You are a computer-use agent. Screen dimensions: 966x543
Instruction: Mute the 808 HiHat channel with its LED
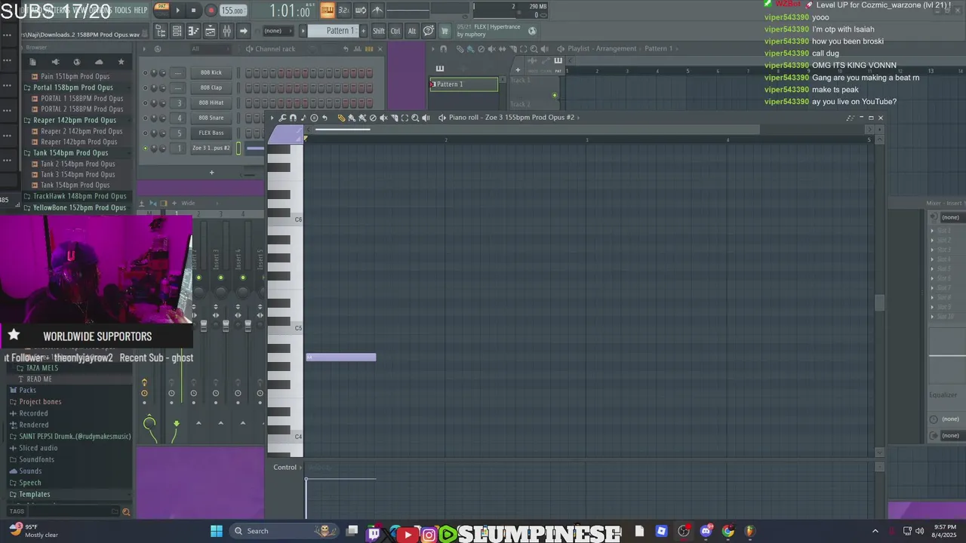point(146,103)
